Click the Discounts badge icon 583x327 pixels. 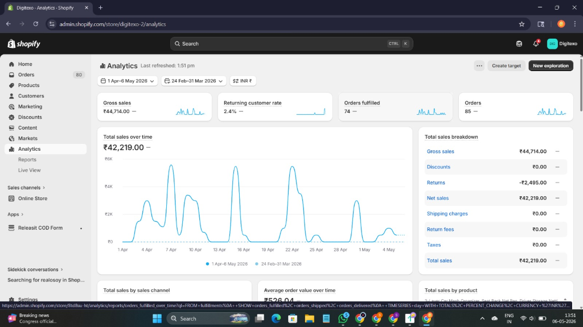[11, 117]
